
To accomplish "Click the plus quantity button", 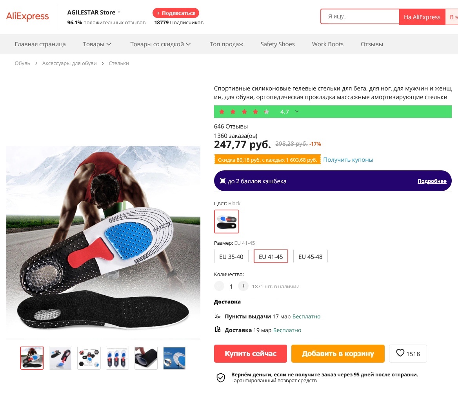I will click(243, 286).
